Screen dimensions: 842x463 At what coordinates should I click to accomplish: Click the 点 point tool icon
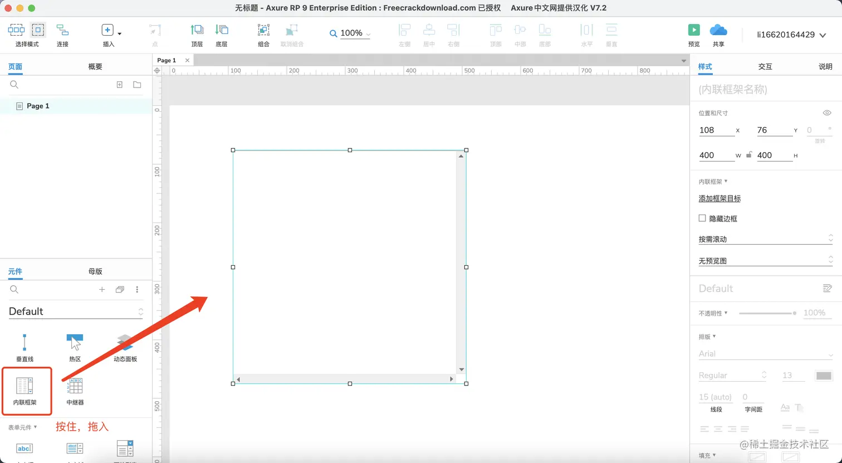click(155, 30)
